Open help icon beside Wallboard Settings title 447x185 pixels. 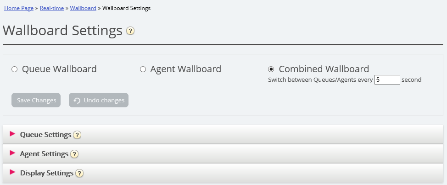coord(130,31)
